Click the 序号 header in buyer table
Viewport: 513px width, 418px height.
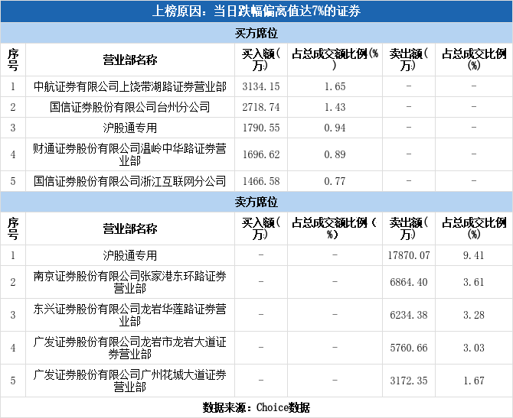tap(13, 60)
